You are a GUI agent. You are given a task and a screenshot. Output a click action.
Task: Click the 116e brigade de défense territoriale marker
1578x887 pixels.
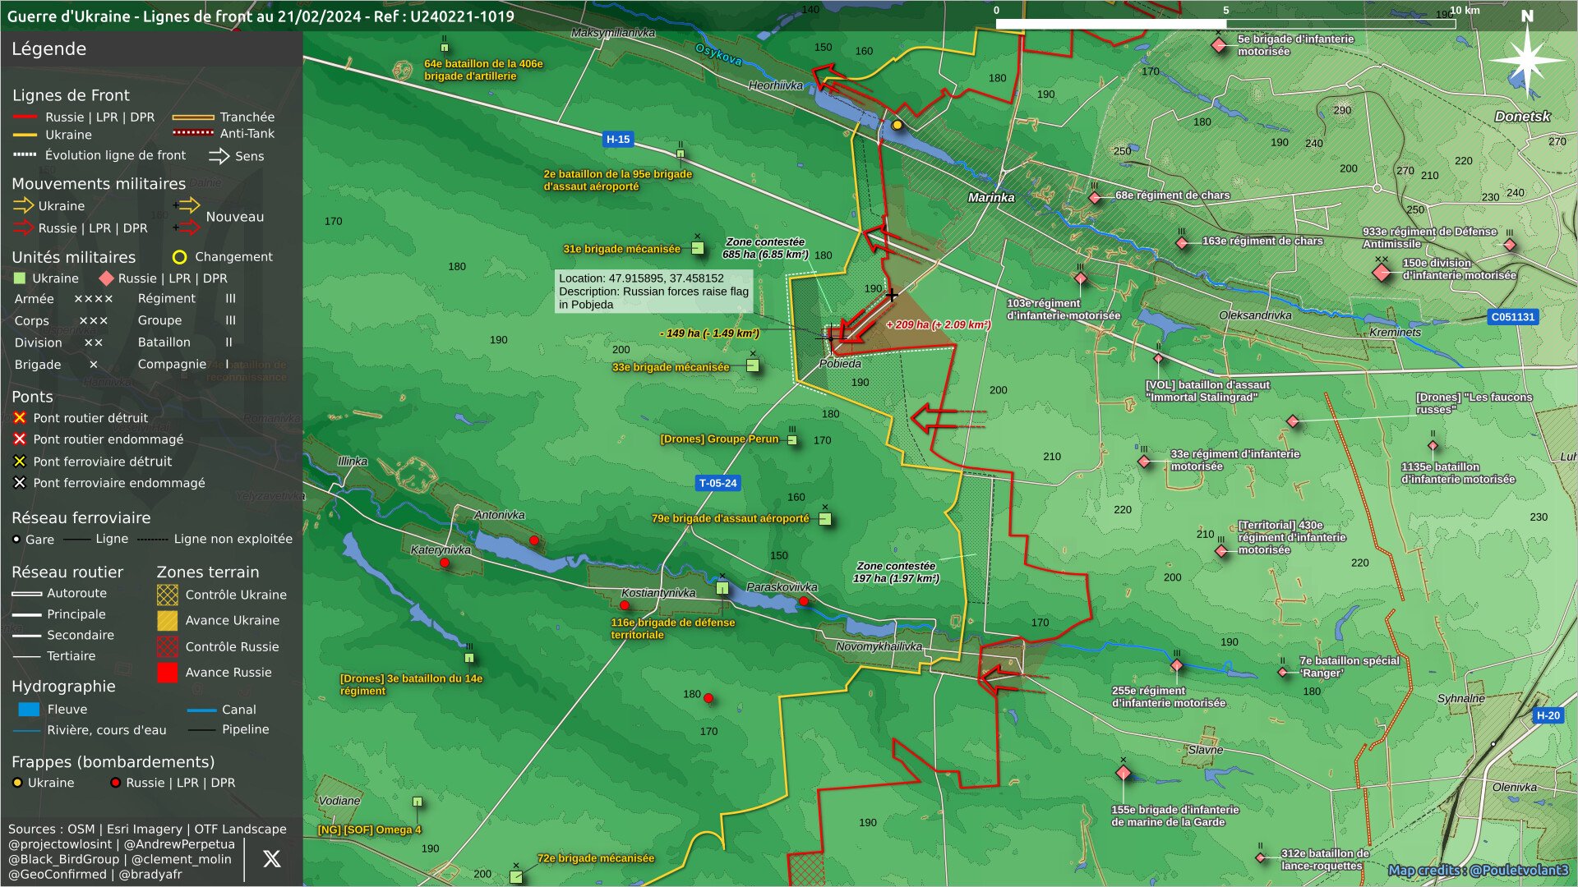[722, 588]
